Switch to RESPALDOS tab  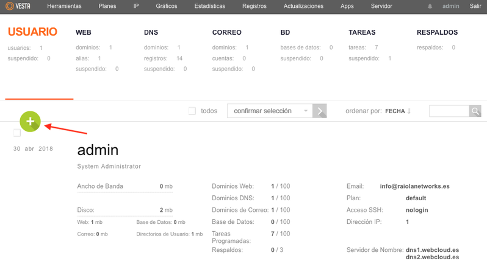(x=438, y=32)
